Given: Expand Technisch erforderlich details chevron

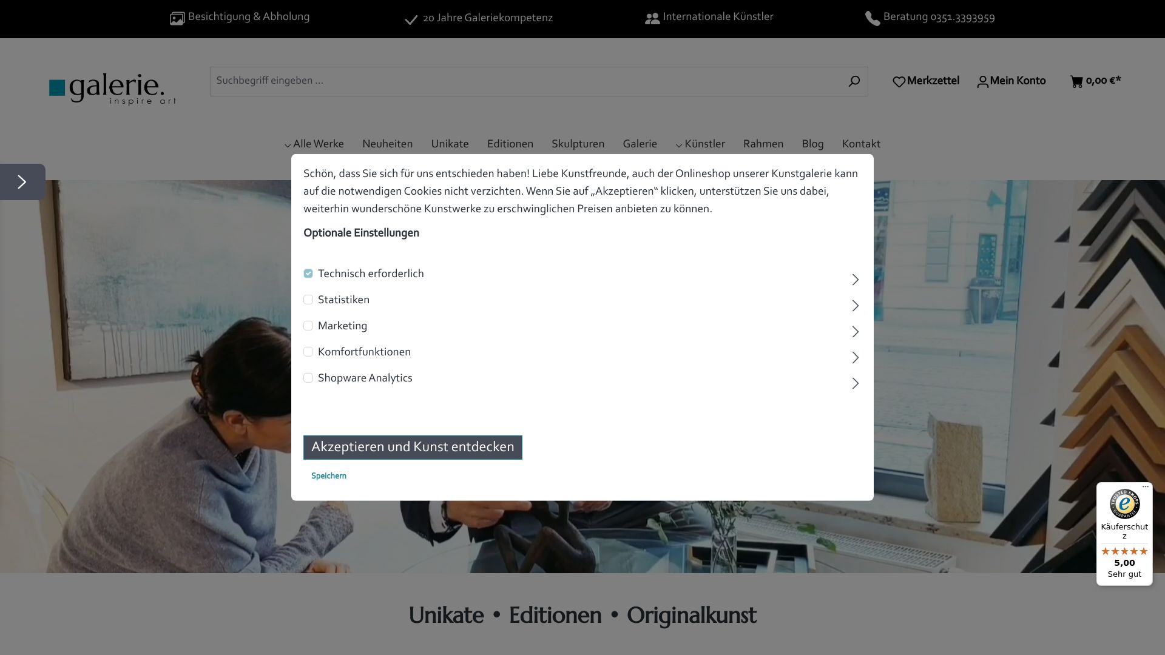Looking at the screenshot, I should (855, 280).
